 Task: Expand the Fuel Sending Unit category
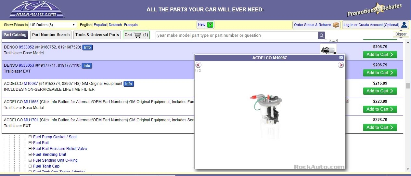[x=30, y=155]
